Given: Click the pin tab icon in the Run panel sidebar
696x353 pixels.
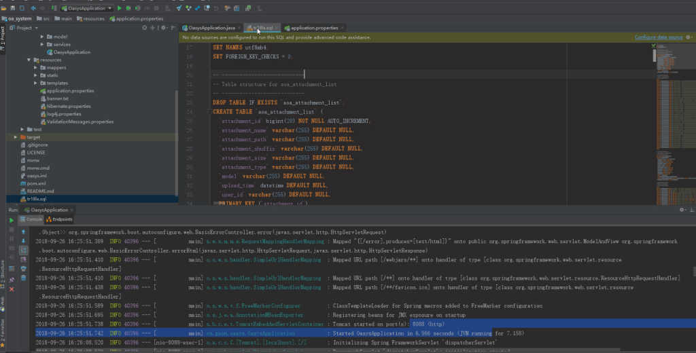Looking at the screenshot, I should (12, 280).
